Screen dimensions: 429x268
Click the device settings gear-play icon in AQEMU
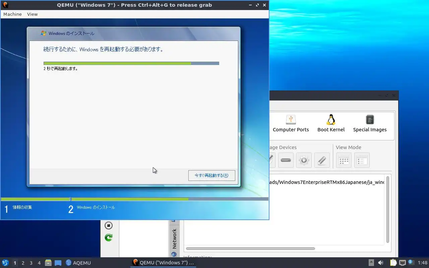(304, 160)
